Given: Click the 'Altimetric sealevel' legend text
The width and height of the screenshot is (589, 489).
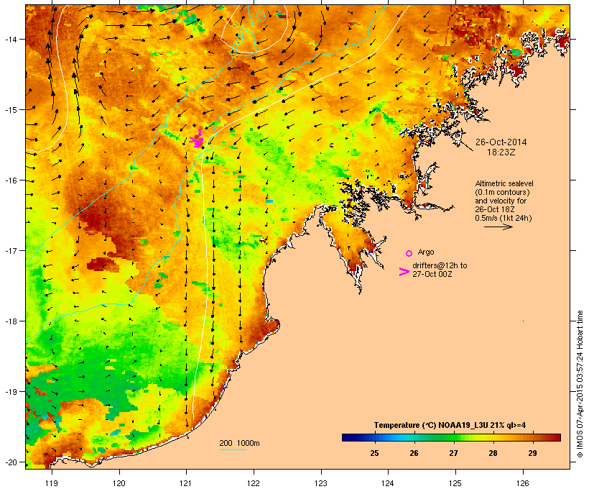Looking at the screenshot, I should tap(504, 183).
